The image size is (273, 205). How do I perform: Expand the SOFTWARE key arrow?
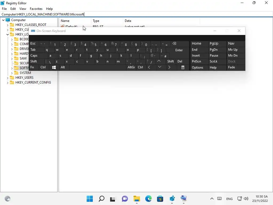[12, 68]
